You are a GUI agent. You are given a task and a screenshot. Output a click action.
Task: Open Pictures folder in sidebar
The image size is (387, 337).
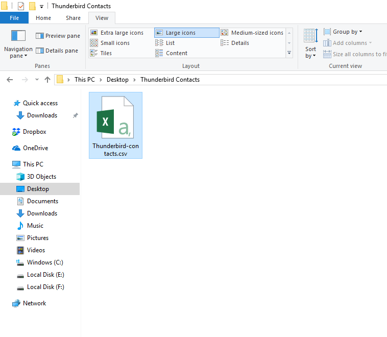tap(32, 238)
